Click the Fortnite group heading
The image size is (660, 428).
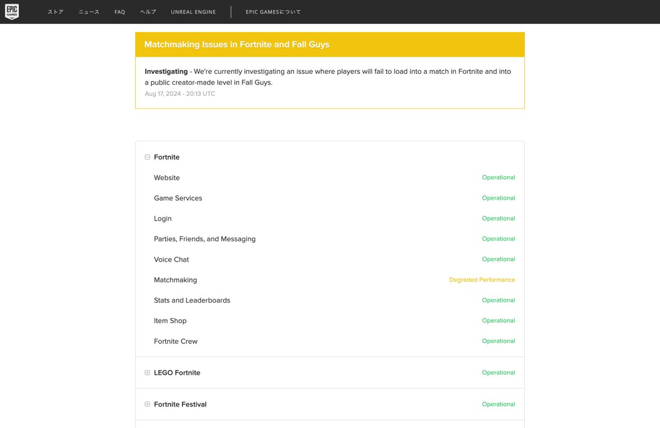coord(167,157)
